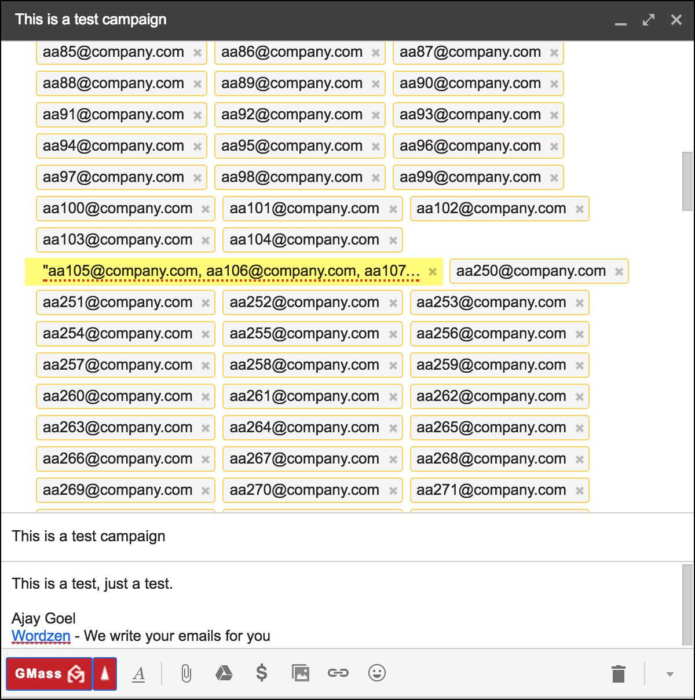Open text formatting options
Image resolution: width=695 pixels, height=700 pixels.
point(138,673)
